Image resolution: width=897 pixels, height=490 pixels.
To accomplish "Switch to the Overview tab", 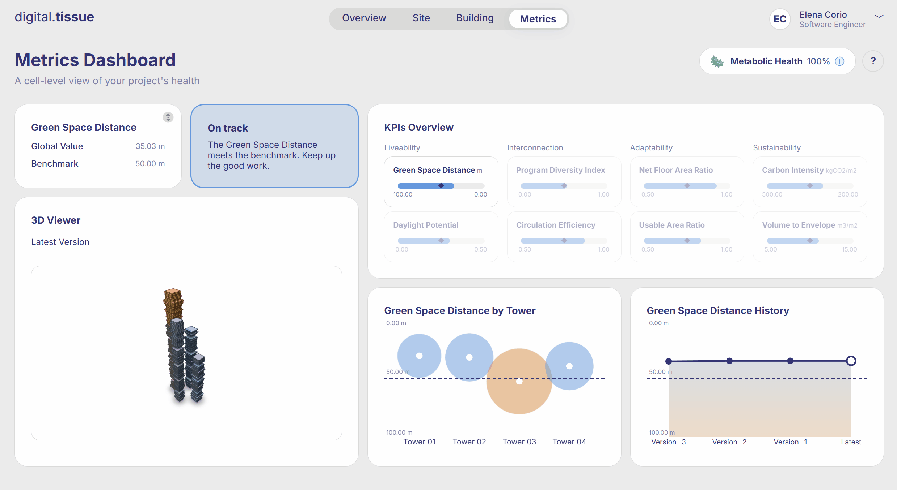I will point(364,18).
